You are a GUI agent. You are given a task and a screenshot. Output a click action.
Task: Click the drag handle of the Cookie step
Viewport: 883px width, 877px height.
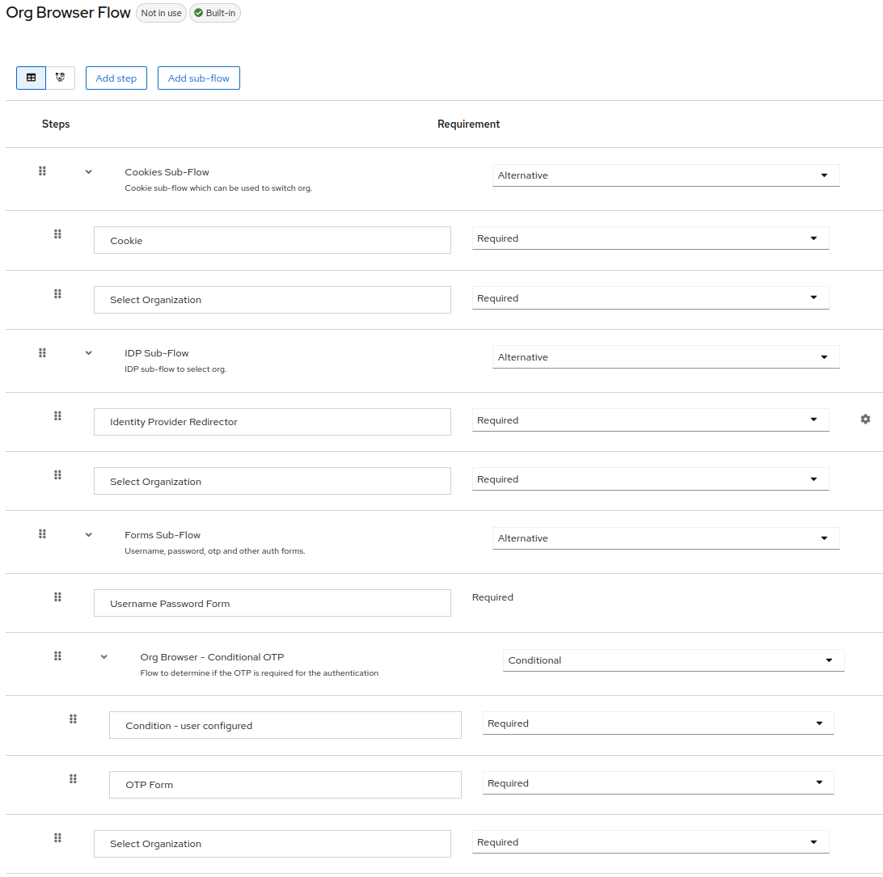[57, 234]
